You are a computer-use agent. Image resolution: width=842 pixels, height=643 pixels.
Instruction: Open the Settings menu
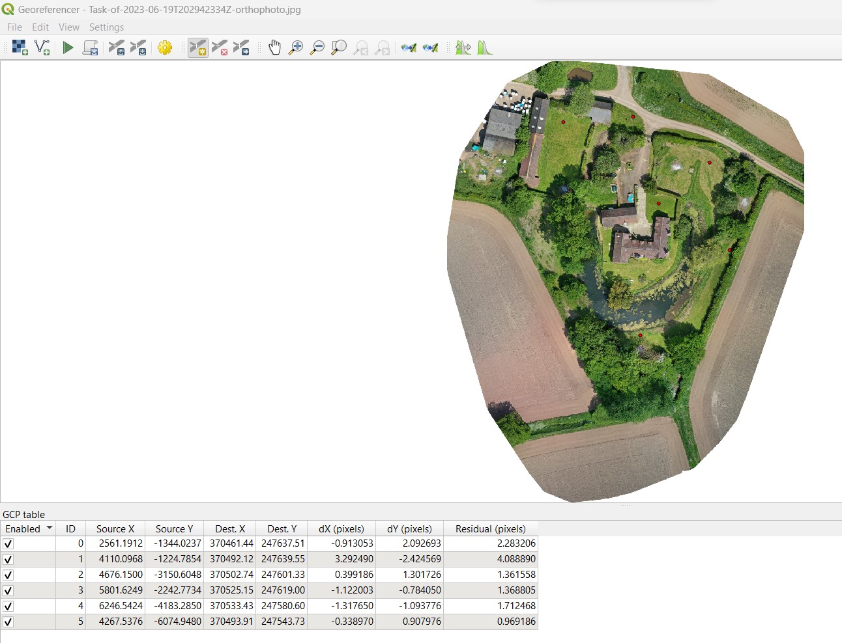pyautogui.click(x=106, y=27)
